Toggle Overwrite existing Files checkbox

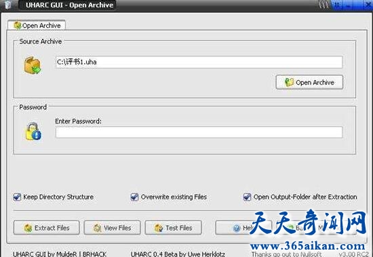(x=134, y=197)
